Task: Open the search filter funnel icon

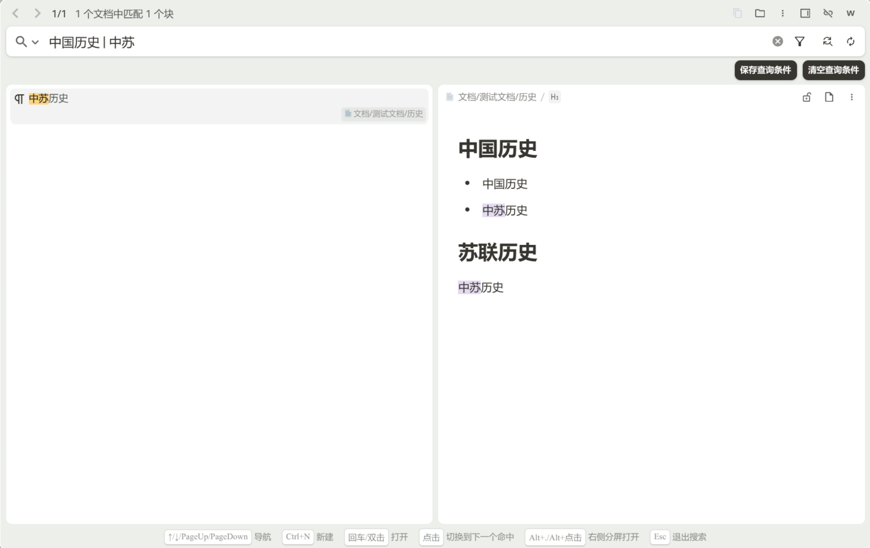Action: pos(800,41)
